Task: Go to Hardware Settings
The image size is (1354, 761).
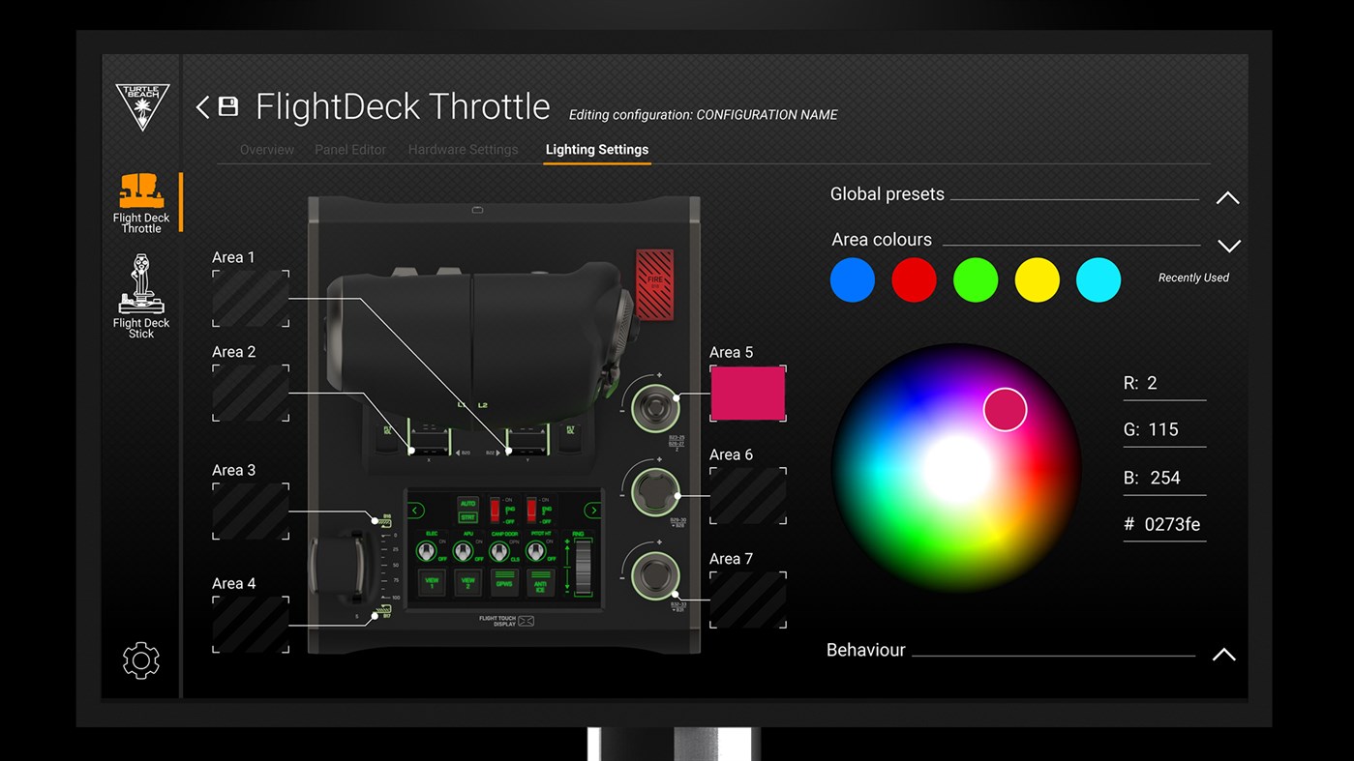Action: [x=463, y=149]
